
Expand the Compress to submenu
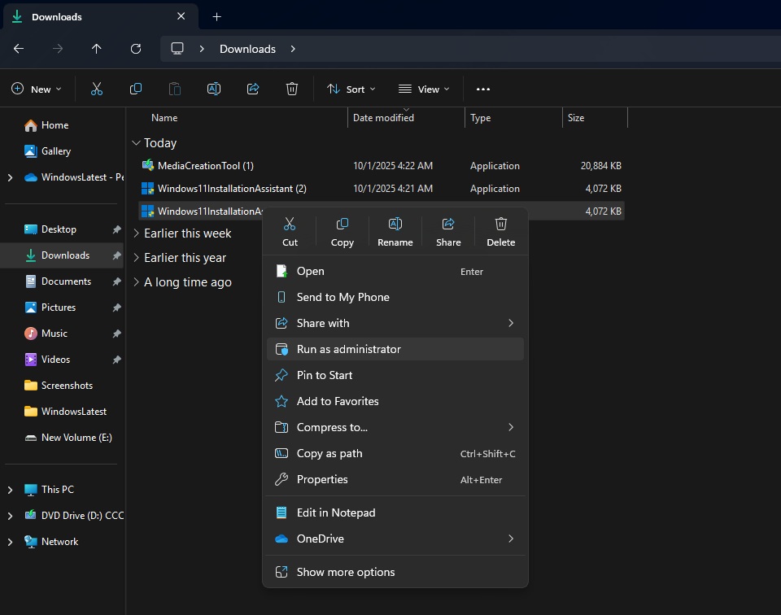[x=333, y=427]
